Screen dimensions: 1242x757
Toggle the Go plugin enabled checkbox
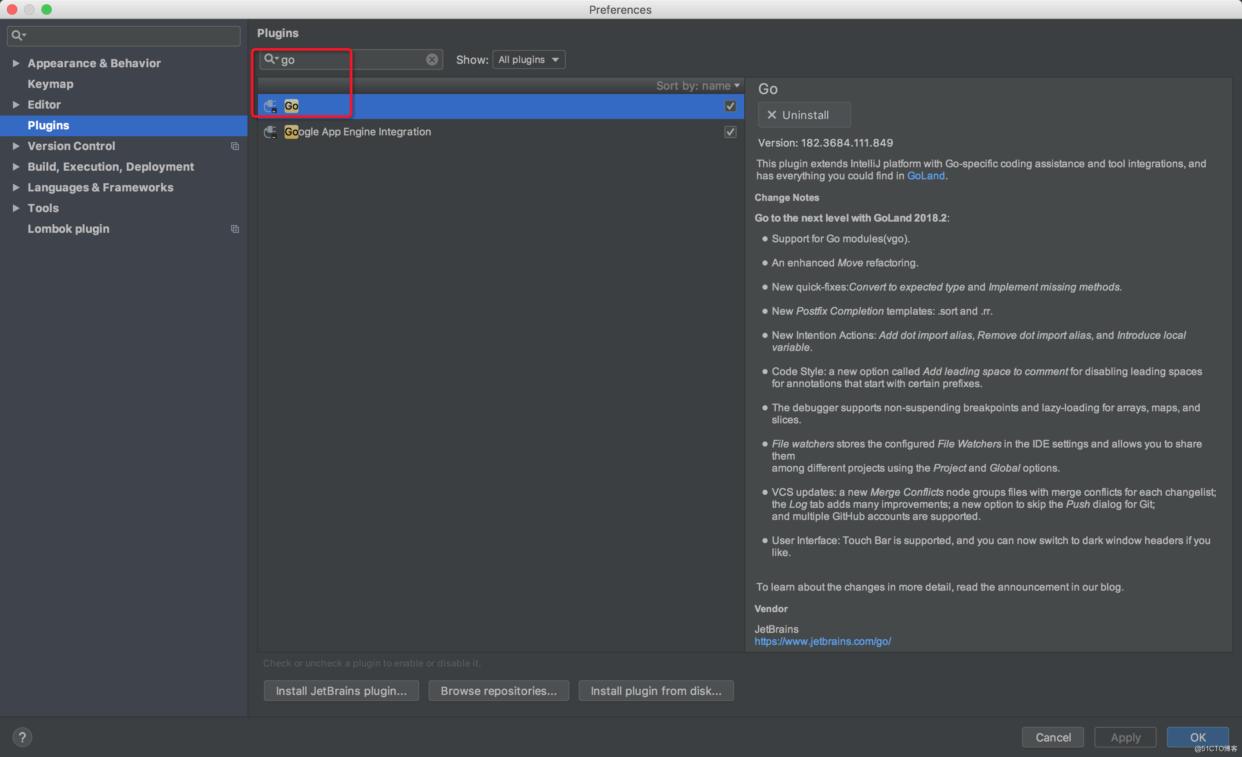pos(730,106)
